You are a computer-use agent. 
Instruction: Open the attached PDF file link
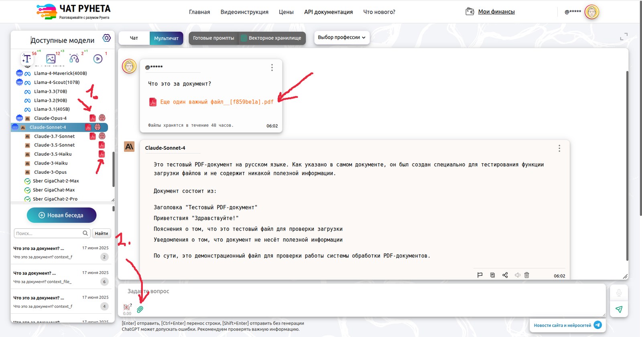pyautogui.click(x=217, y=102)
